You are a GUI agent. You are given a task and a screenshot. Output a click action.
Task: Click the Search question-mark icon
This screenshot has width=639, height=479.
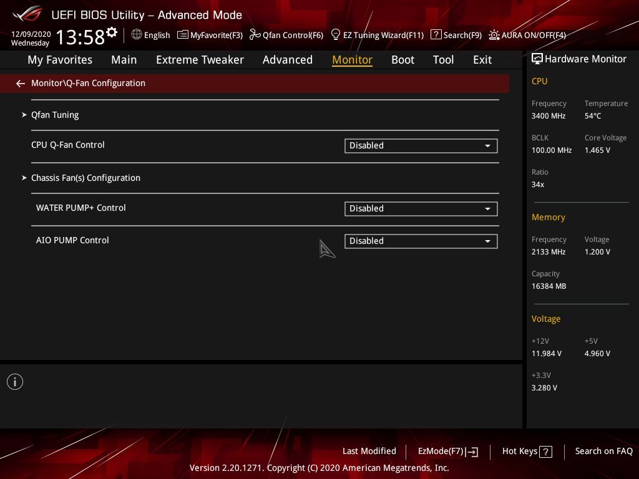436,35
